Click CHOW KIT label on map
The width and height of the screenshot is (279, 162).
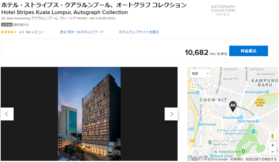pos(213,100)
